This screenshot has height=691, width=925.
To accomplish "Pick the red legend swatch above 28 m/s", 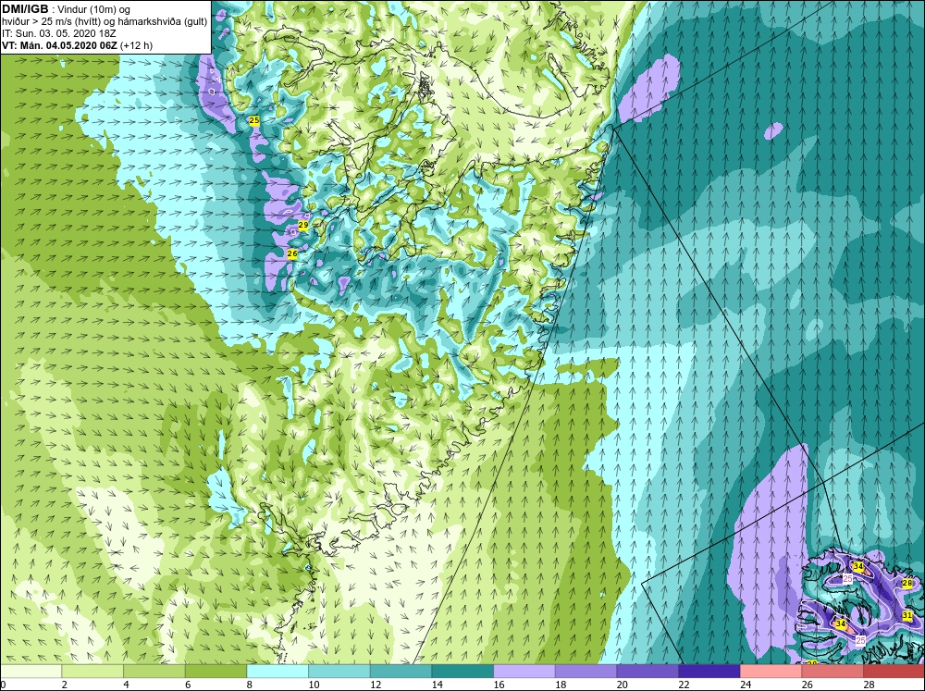I will click(894, 671).
